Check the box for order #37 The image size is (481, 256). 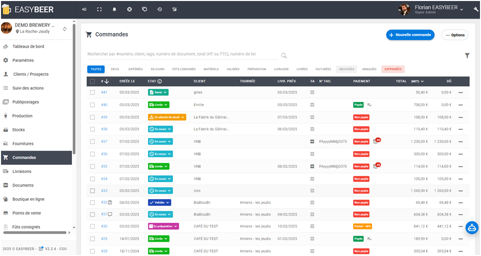tap(92, 141)
